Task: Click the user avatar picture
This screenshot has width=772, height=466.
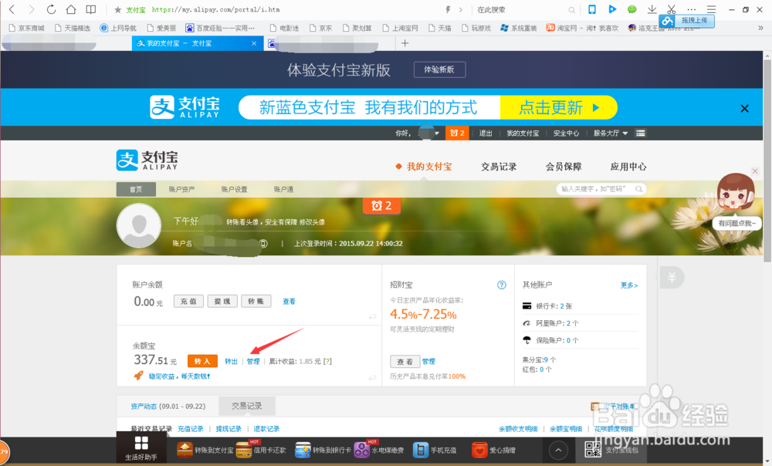Action: [x=139, y=226]
